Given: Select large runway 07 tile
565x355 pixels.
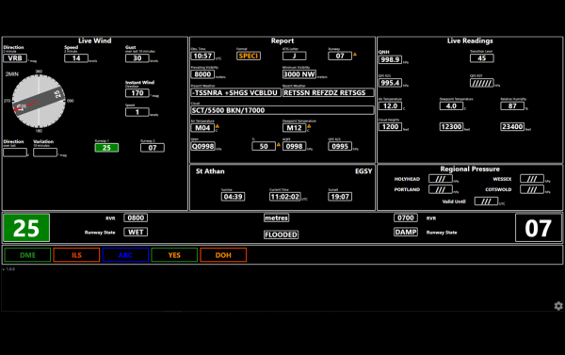Looking at the screenshot, I should [x=539, y=228].
